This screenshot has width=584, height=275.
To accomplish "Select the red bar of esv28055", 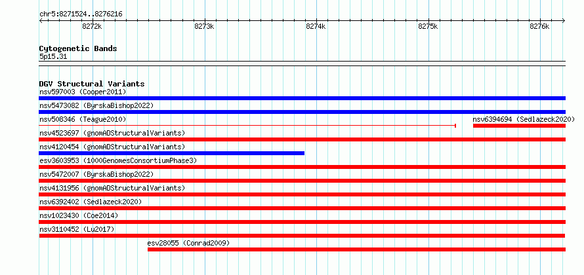I will [356, 249].
